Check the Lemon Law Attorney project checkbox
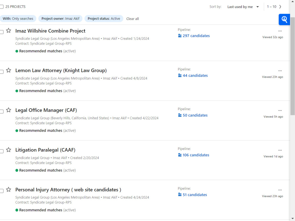 tap(2, 72)
